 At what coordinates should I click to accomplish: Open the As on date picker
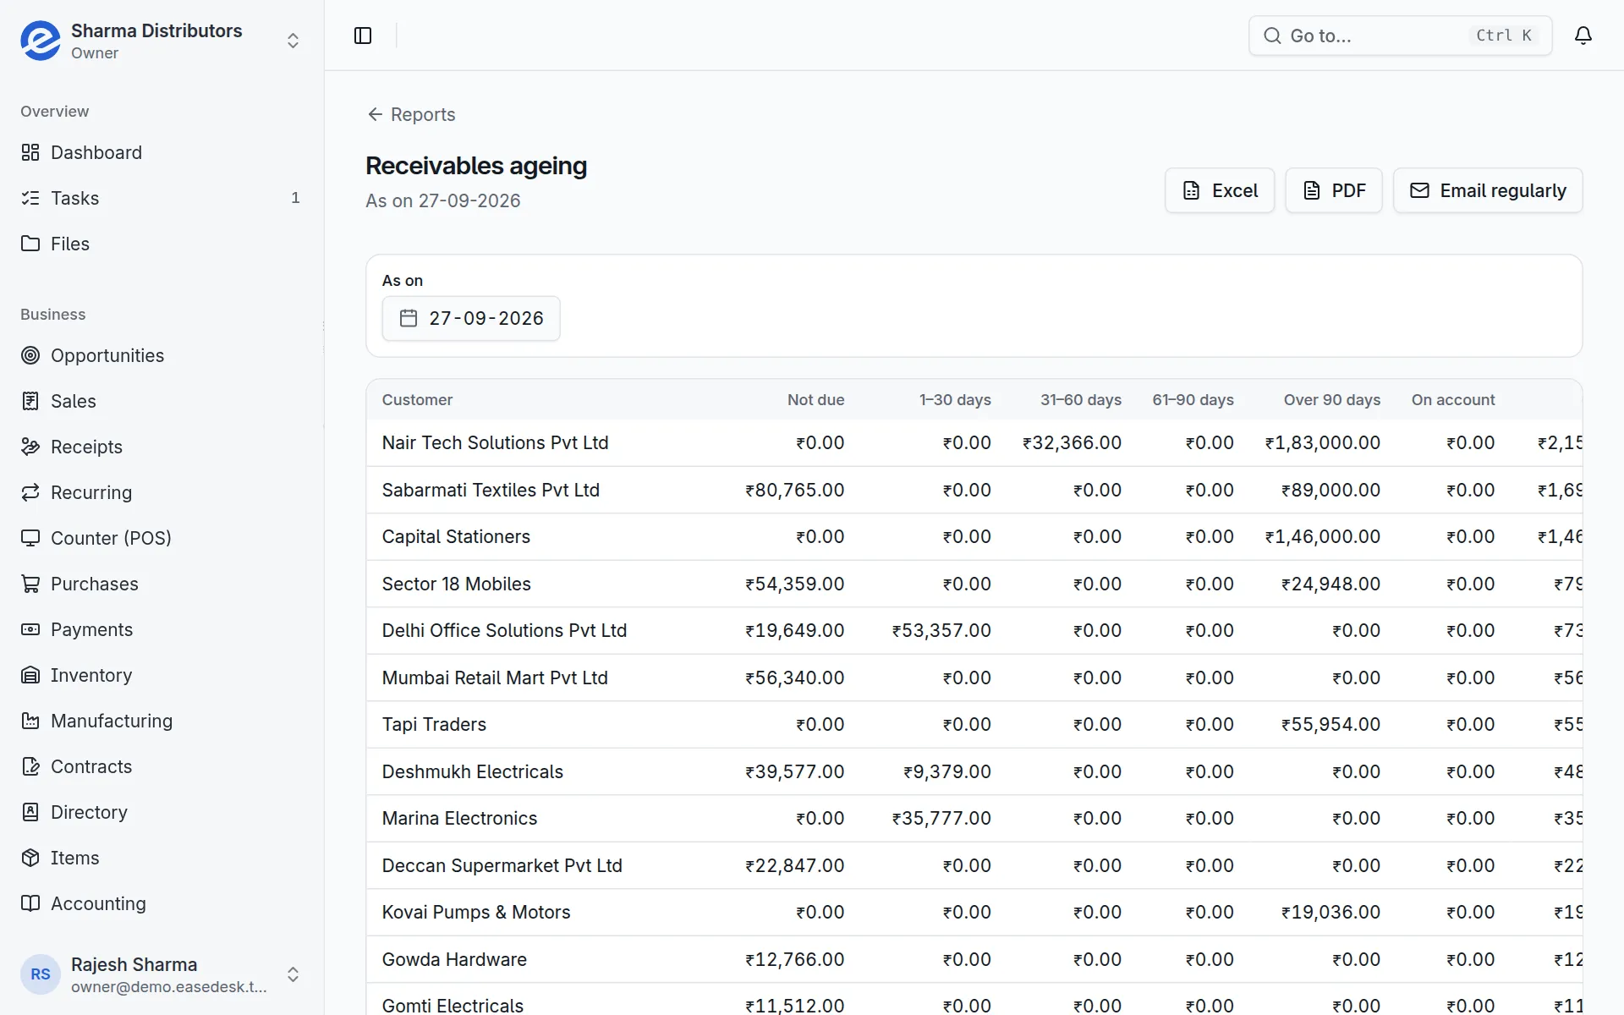[471, 318]
